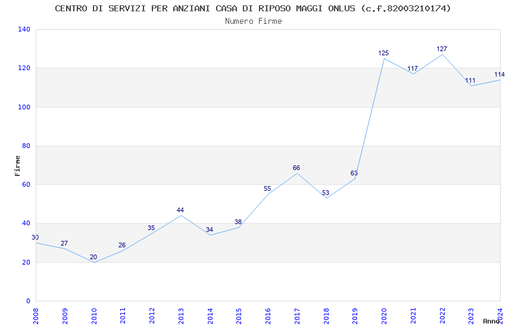Click the data label 111 for 2023
Viewport: 506px width, 327px height.
[x=470, y=80]
